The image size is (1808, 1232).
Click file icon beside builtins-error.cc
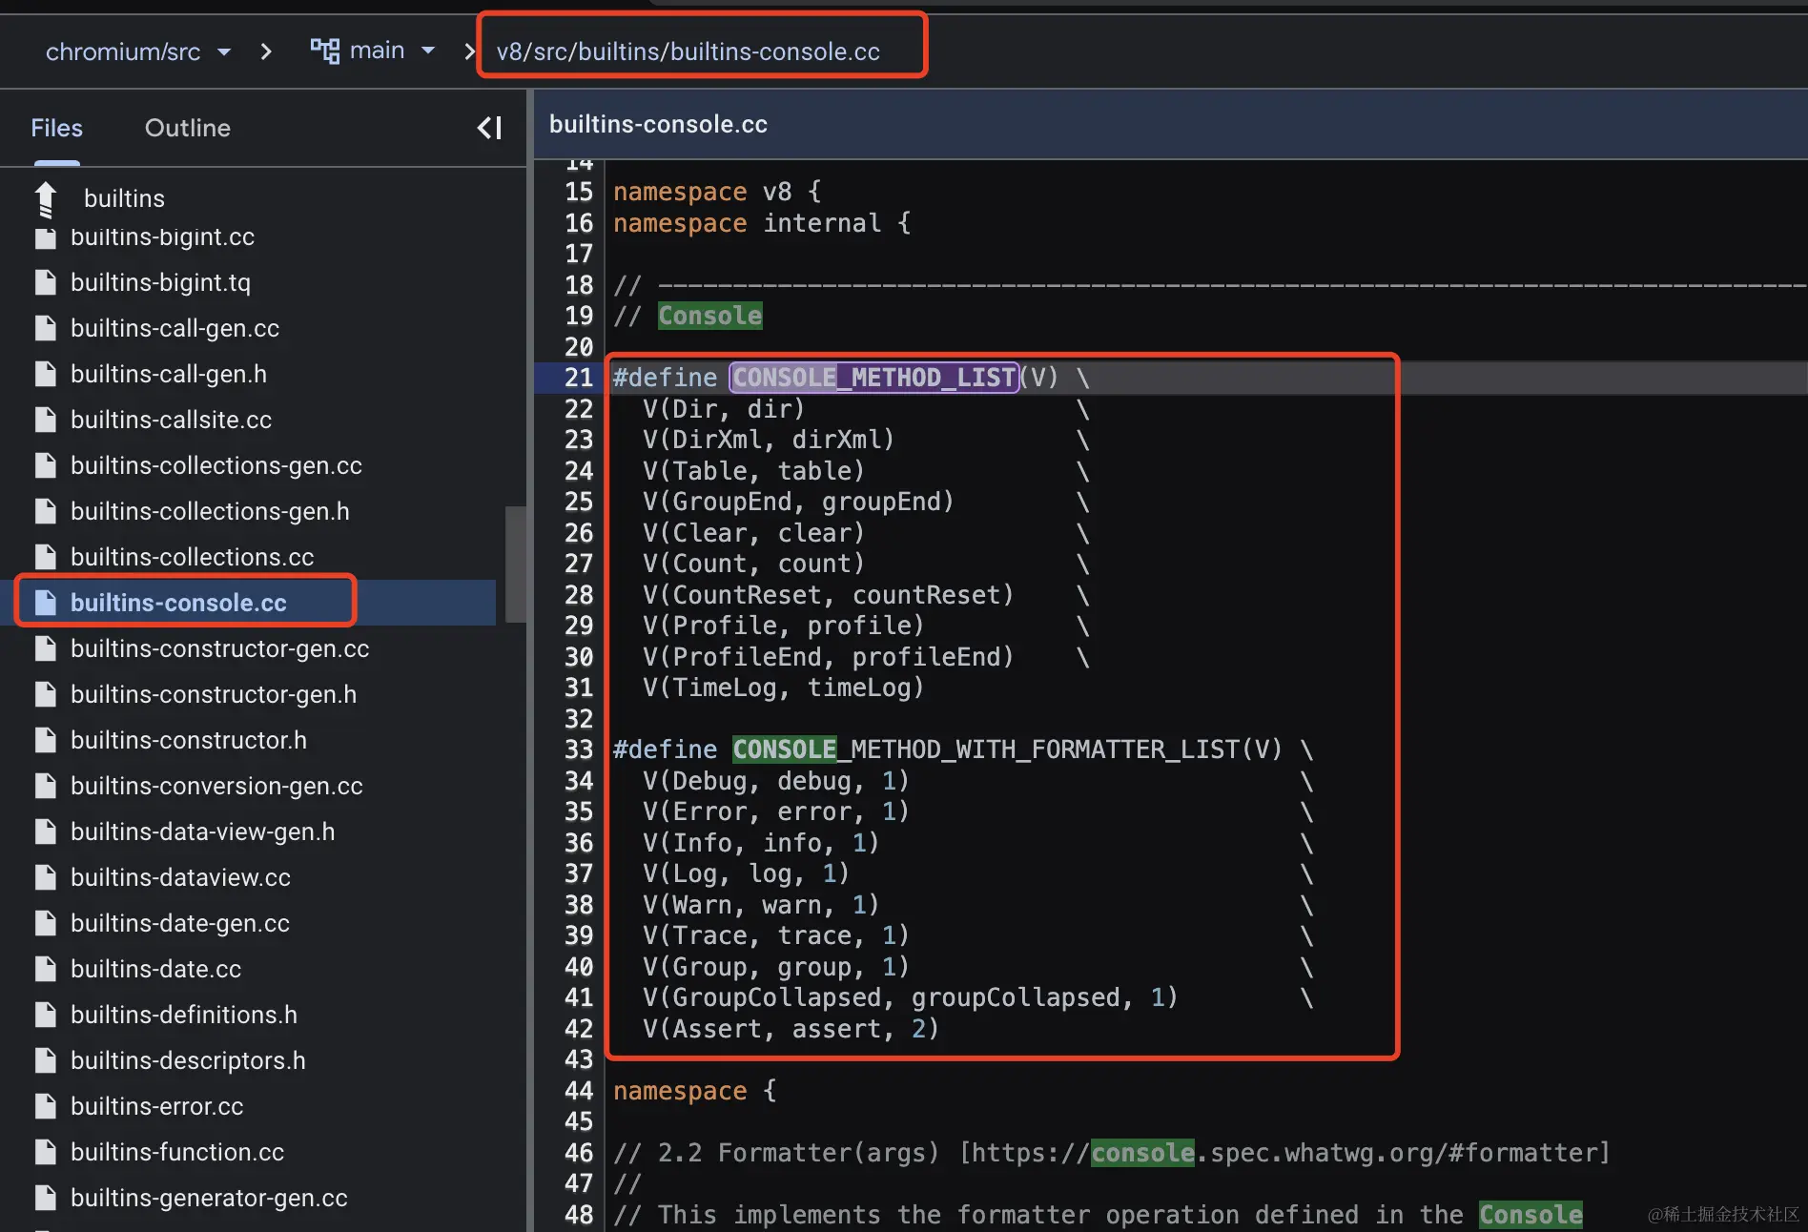(45, 1106)
